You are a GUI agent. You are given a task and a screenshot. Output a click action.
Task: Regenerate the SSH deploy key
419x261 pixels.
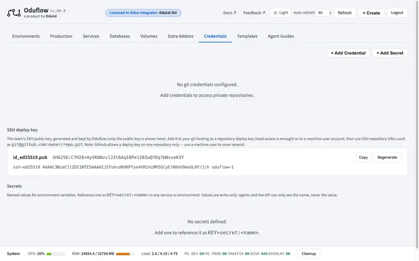pos(387,157)
